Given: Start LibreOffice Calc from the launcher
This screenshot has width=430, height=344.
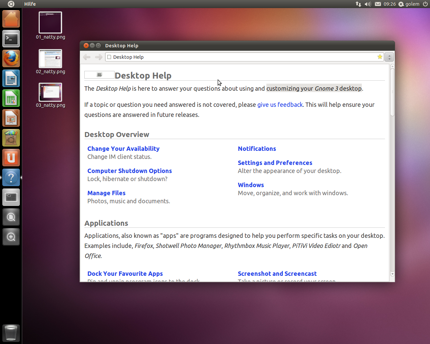Looking at the screenshot, I should click(x=11, y=98).
